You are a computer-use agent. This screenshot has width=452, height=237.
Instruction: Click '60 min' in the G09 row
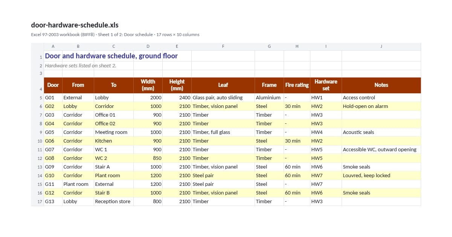pos(297,167)
